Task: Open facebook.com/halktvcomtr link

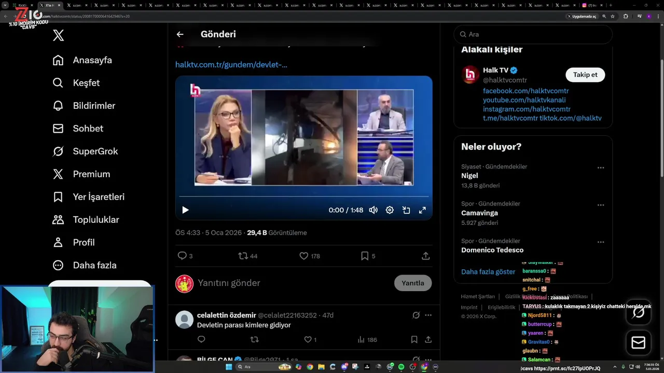Action: [x=526, y=91]
